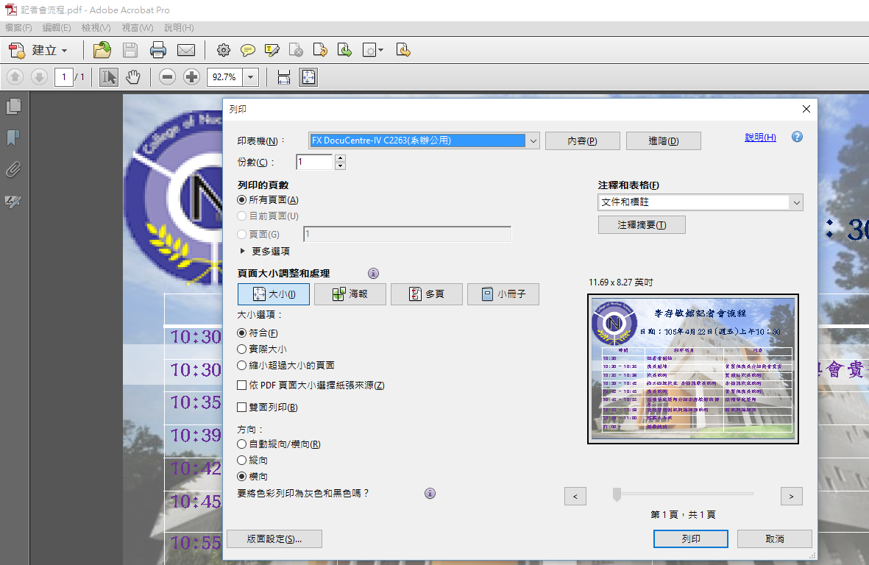Click the help question mark icon
The image size is (869, 565).
tap(797, 137)
